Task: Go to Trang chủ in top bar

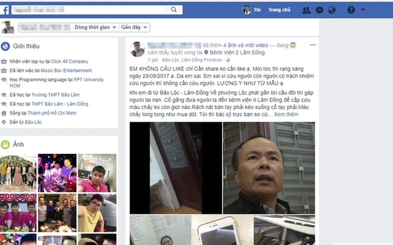Action: 279,10
